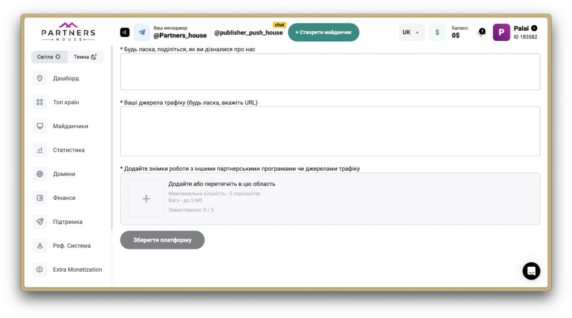This screenshot has width=572, height=318.
Task: Go to Статистика section
Action: pos(69,150)
